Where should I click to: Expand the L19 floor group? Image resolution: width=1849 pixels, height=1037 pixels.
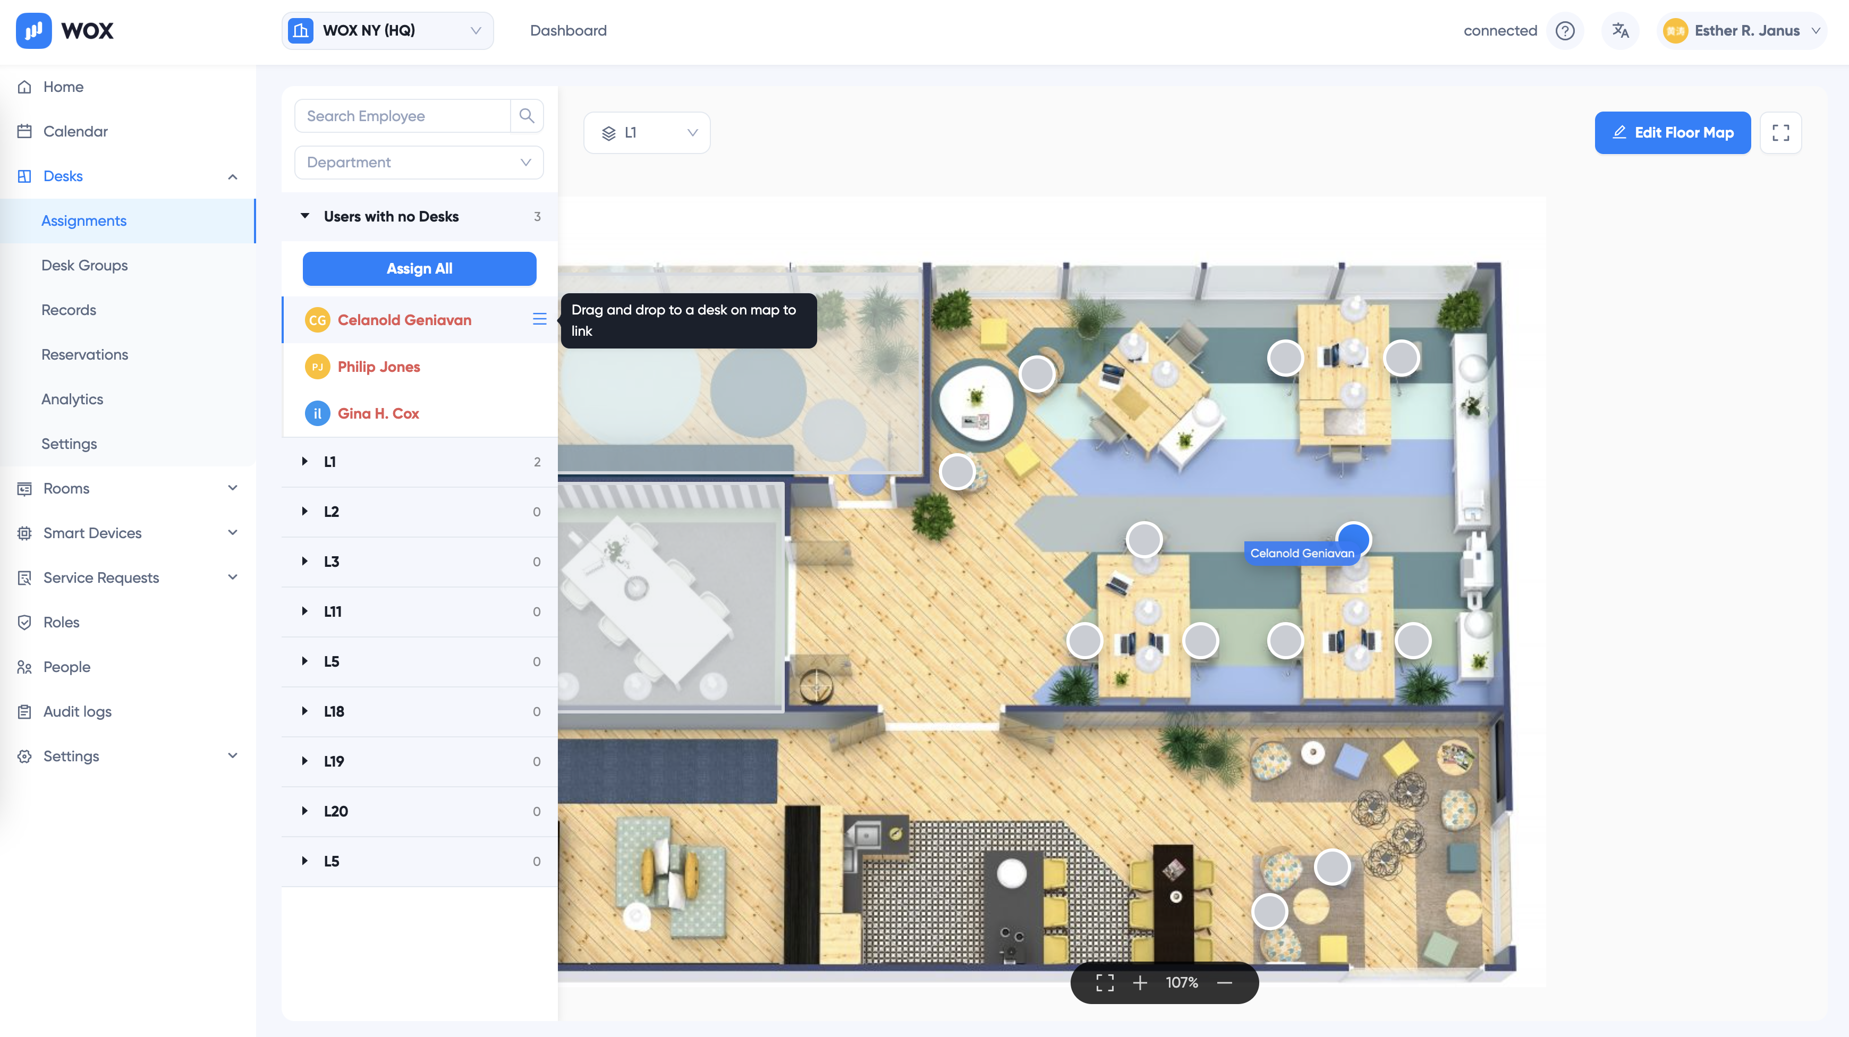420,761
